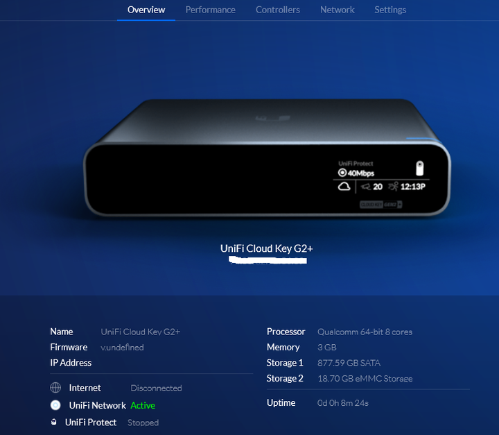Viewport: 499px width, 435px height.
Task: Click the 12:13P time on device display
Action: pyautogui.click(x=413, y=187)
